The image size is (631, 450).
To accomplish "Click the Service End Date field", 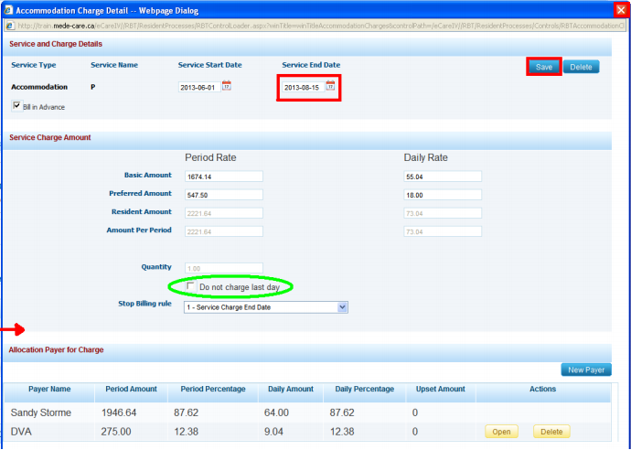I will 303,87.
